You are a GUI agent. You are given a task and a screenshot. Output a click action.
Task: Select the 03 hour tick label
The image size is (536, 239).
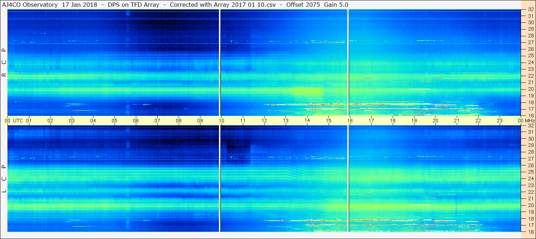click(x=72, y=121)
